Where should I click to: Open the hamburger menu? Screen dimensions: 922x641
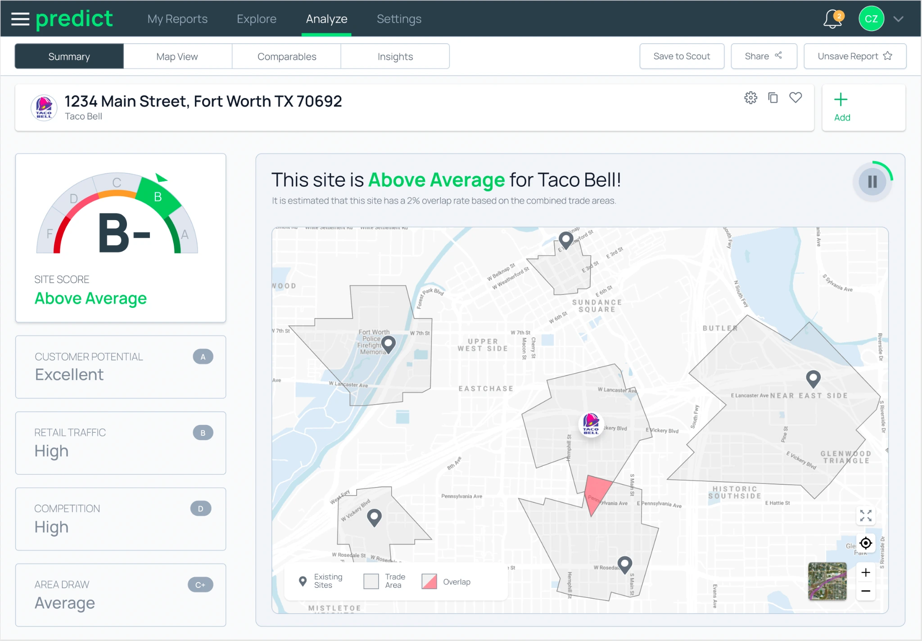pyautogui.click(x=20, y=19)
